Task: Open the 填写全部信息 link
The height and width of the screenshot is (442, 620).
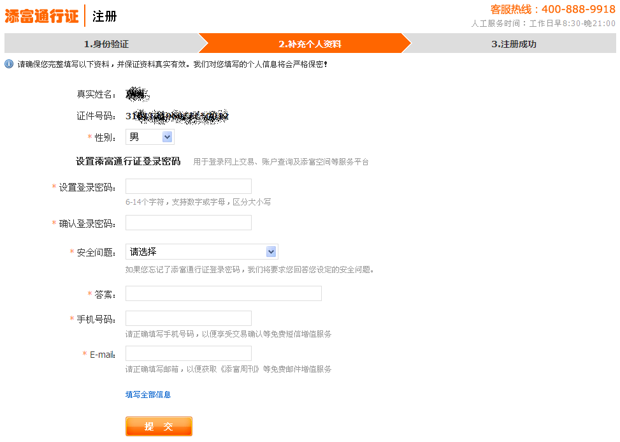Action: (148, 395)
